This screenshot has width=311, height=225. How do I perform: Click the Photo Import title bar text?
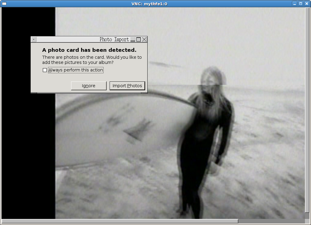click(114, 40)
